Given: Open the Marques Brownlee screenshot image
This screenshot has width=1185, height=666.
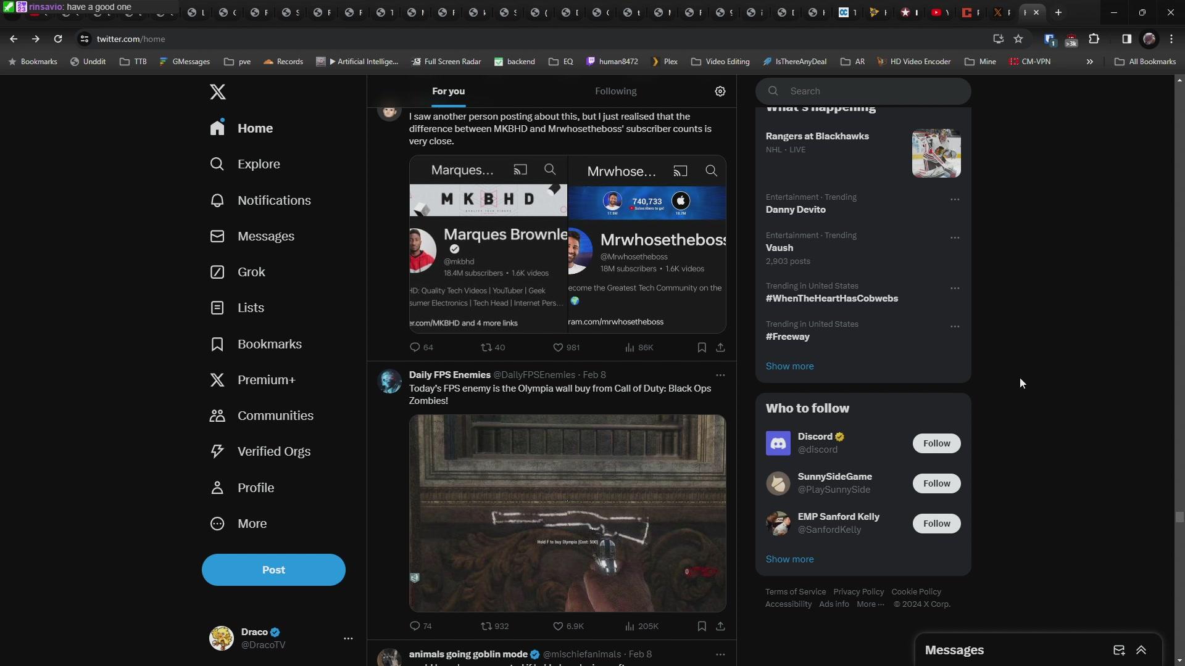Looking at the screenshot, I should coord(488,244).
